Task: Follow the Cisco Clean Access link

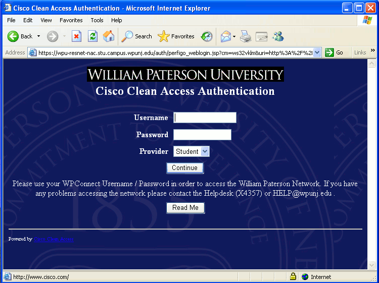Action: click(54, 239)
